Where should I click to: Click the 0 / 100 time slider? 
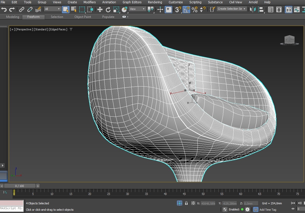pyautogui.click(x=20, y=186)
